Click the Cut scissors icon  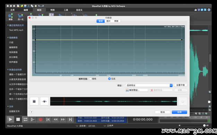coord(29,6)
